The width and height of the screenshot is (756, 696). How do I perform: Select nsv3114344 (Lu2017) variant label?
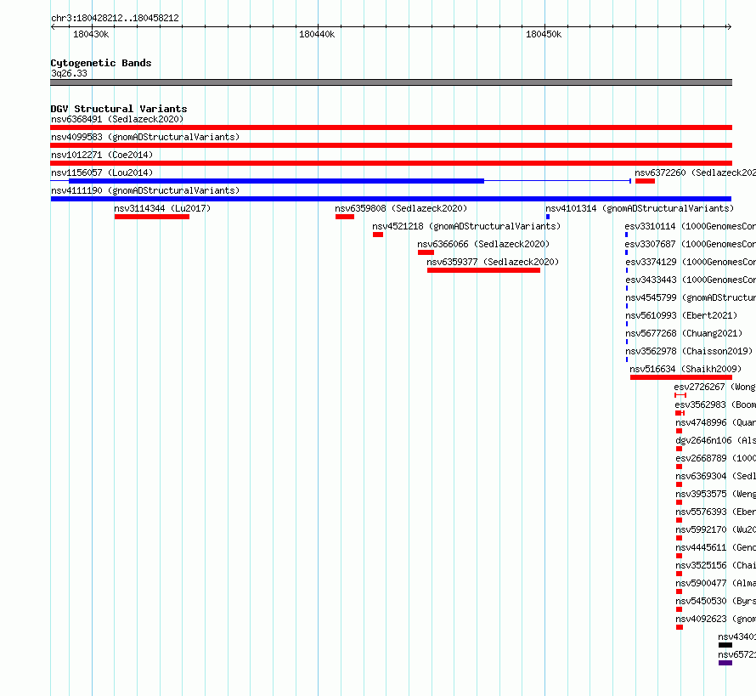pyautogui.click(x=162, y=208)
